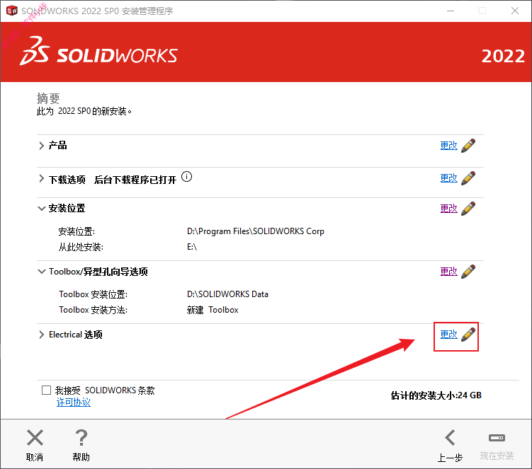Click 更改 link for 安装位置
The height and width of the screenshot is (469, 532).
tap(449, 209)
